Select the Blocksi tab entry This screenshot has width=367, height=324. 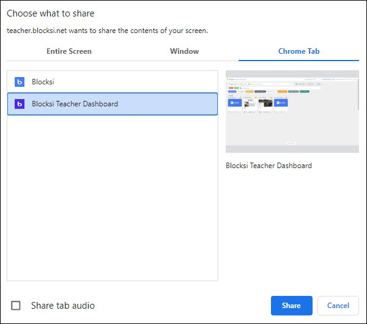tap(113, 82)
